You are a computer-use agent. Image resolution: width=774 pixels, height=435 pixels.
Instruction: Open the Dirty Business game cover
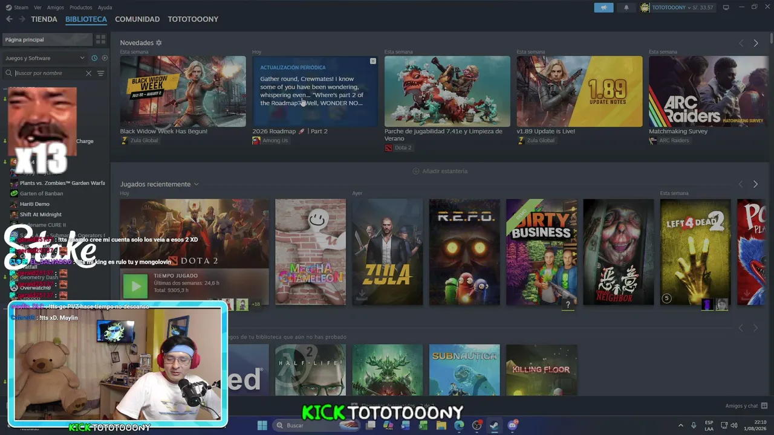click(542, 252)
